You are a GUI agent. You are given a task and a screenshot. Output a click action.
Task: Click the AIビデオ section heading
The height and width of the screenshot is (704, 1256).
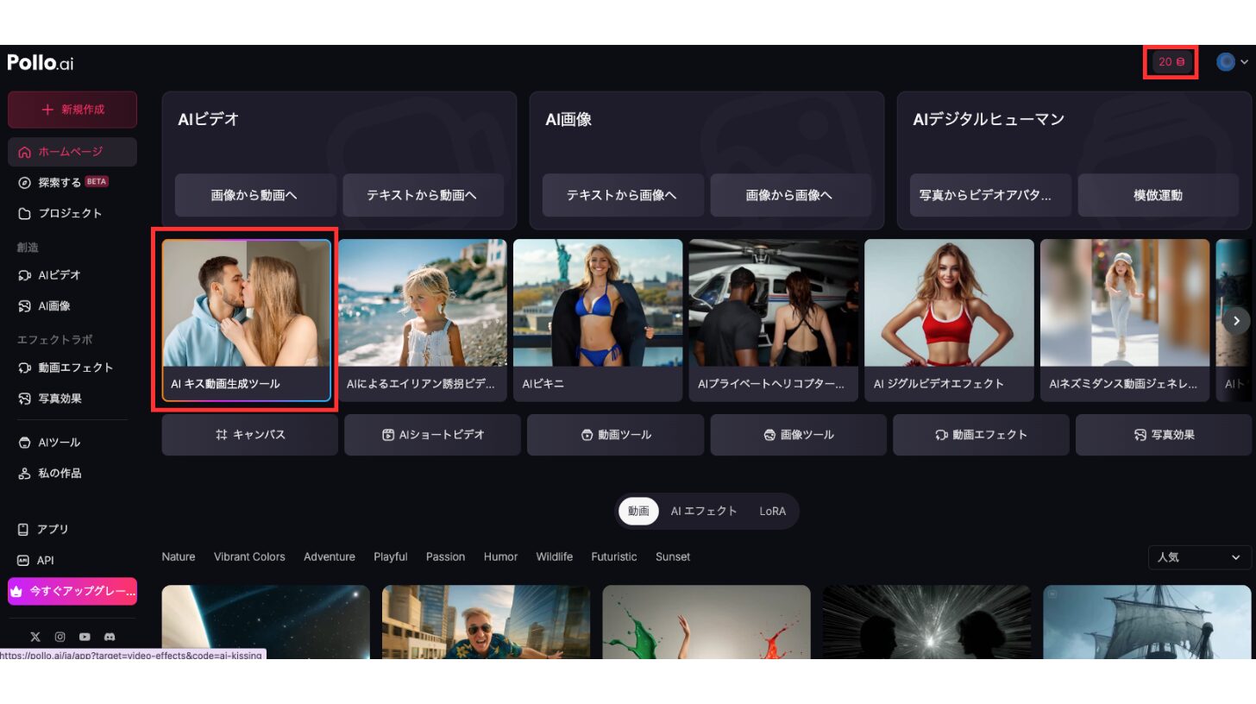pyautogui.click(x=209, y=119)
